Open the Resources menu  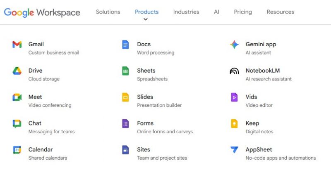281,12
